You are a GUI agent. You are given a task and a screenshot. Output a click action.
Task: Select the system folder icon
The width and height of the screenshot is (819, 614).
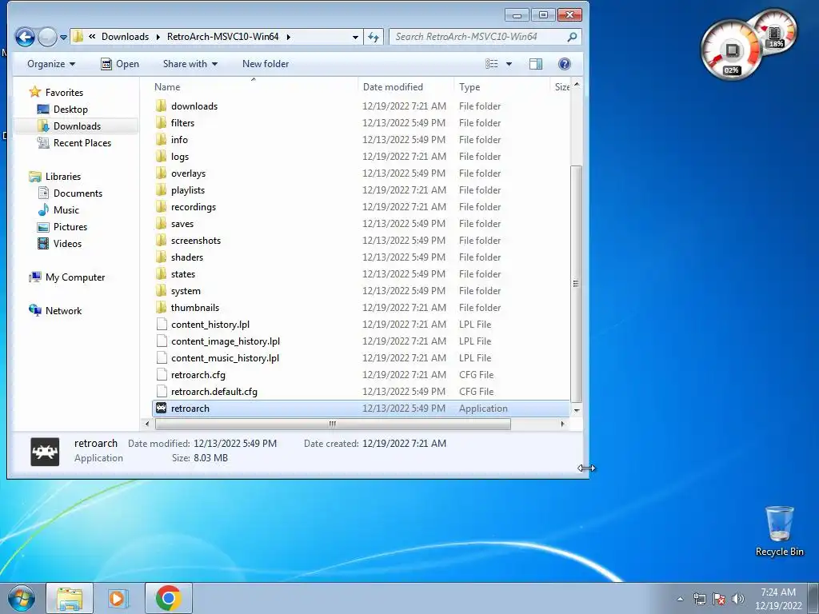[x=162, y=291]
